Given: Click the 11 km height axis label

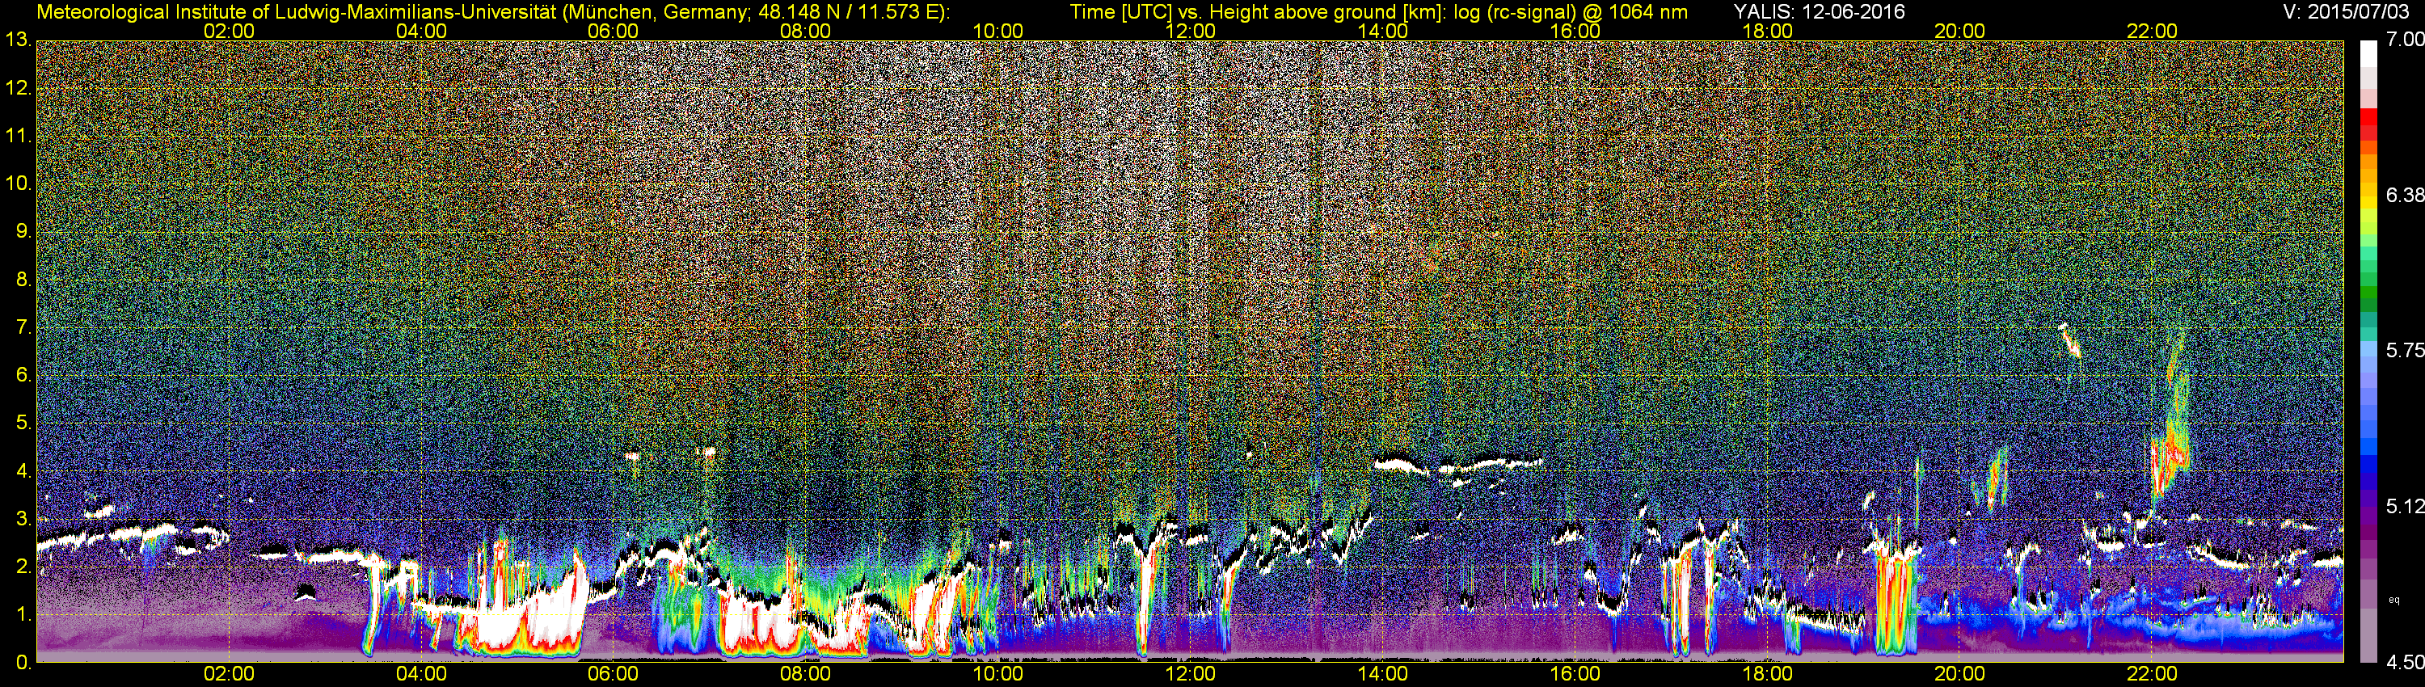Looking at the screenshot, I should pos(18,136).
